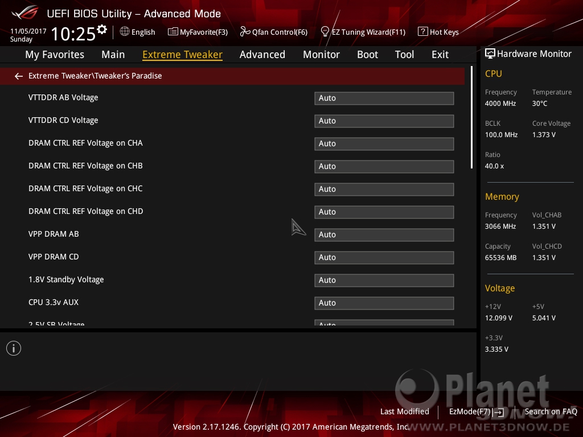Click DRAM CTRL REF Voltage on CHC field
Screen dimensions: 583x437
tap(384, 189)
